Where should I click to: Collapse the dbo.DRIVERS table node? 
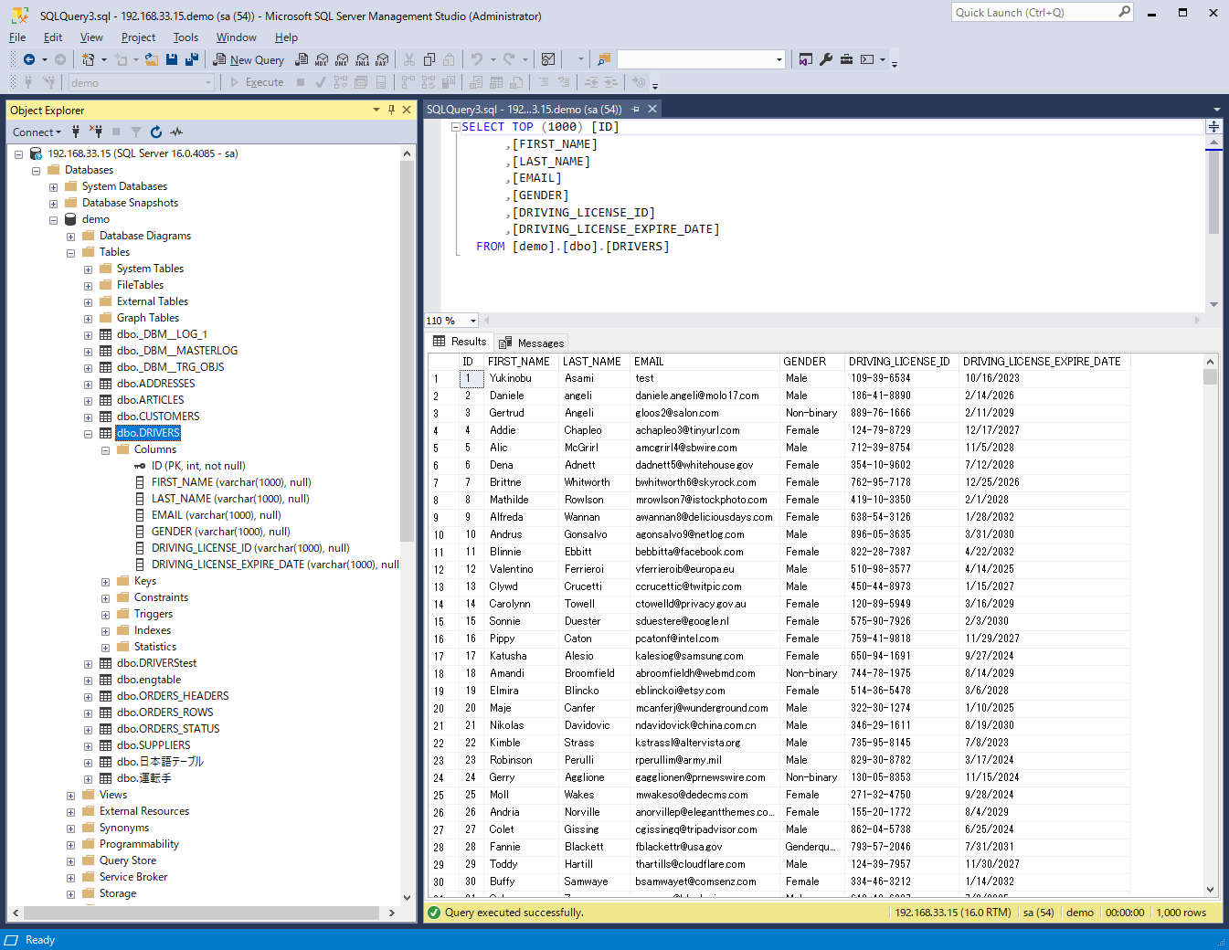(x=88, y=434)
